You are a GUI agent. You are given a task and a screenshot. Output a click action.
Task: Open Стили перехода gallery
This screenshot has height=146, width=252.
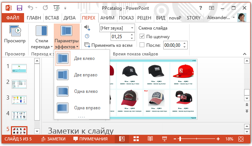[42, 37]
